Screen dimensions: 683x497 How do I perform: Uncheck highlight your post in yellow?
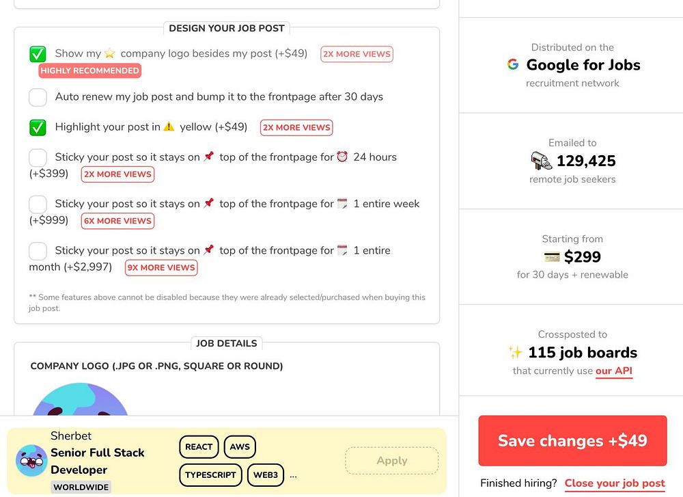pos(38,127)
